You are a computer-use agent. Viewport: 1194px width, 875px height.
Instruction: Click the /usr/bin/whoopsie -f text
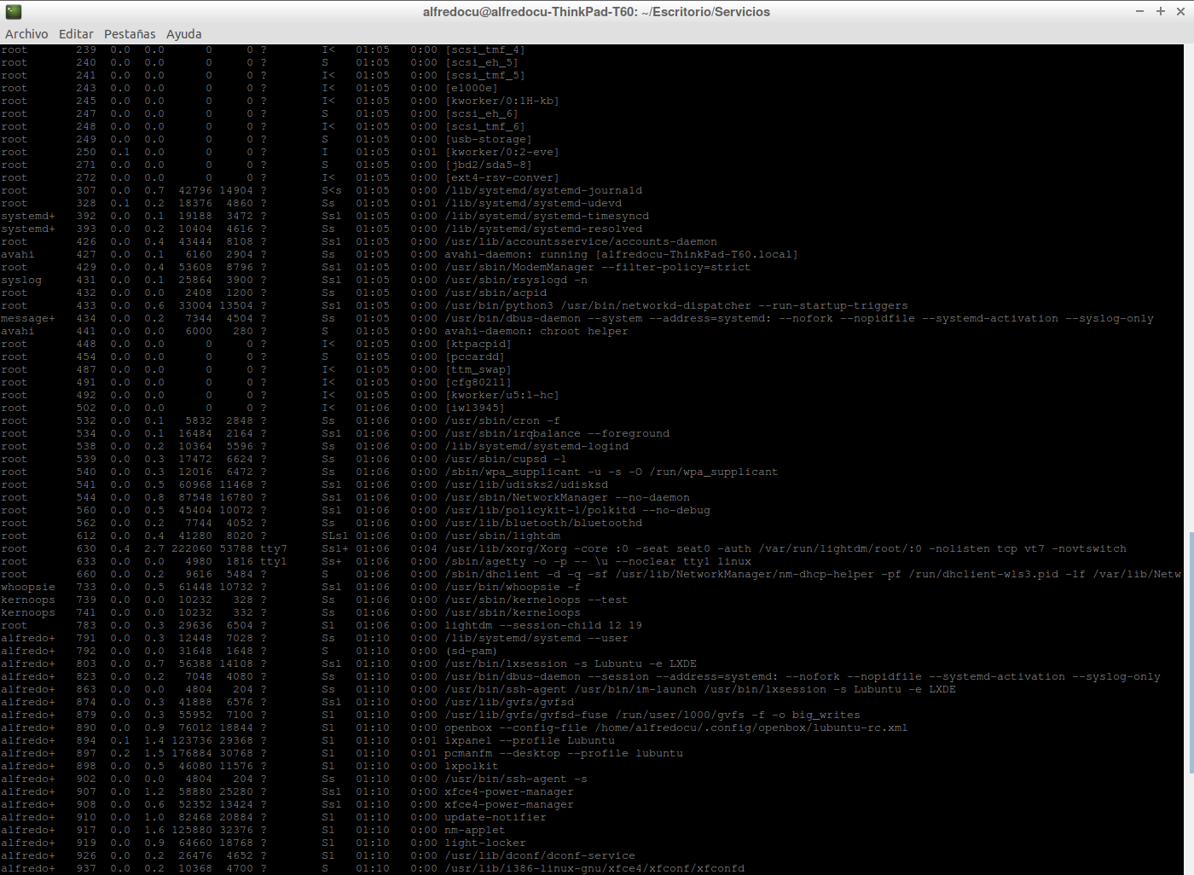pyautogui.click(x=513, y=588)
